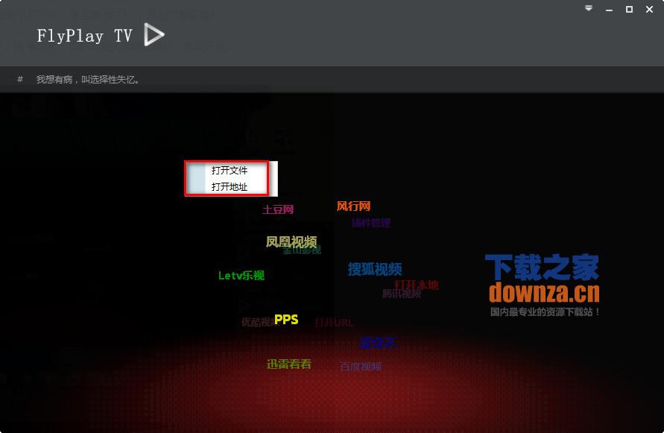
Task: Click the PPS tag
Action: pyautogui.click(x=286, y=320)
